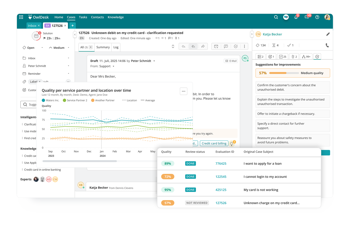Call customer with the phone icon
Screen dimensions: 350x227
click(x=327, y=45)
